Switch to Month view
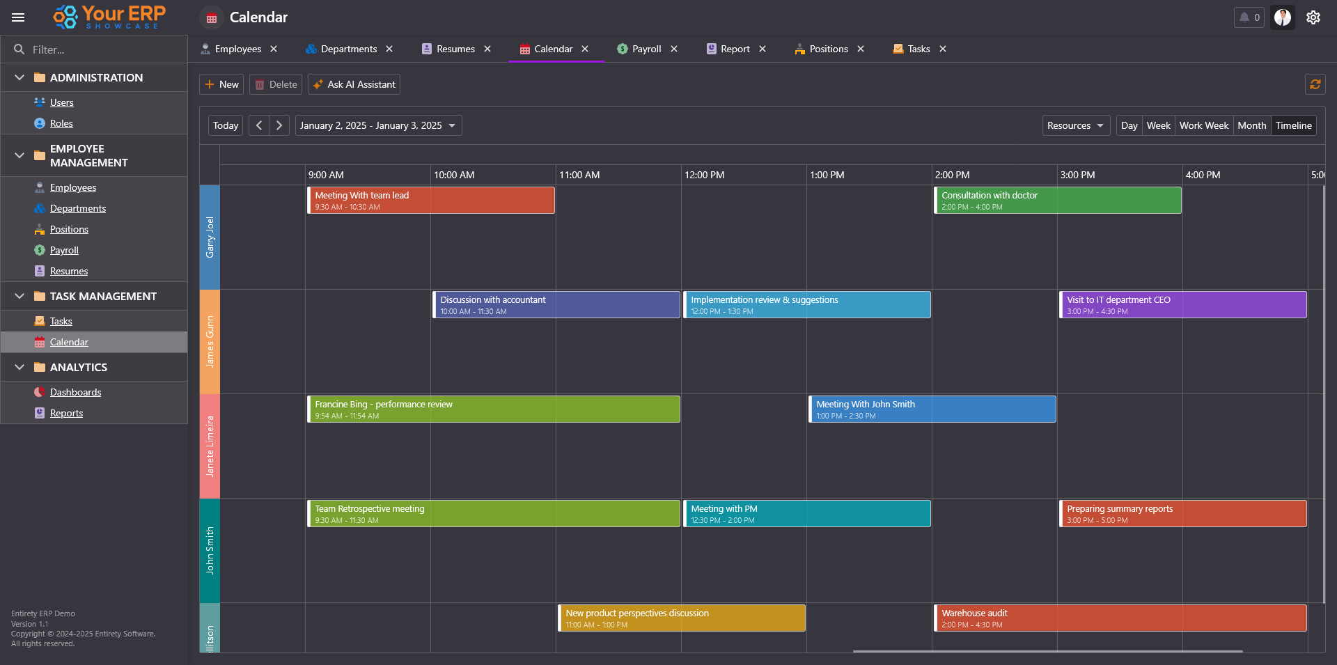Screen dimensions: 1337x665 pos(1251,125)
